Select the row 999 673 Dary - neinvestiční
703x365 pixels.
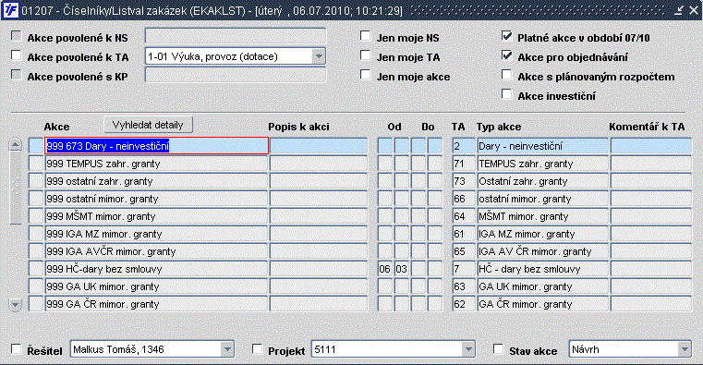(x=156, y=146)
